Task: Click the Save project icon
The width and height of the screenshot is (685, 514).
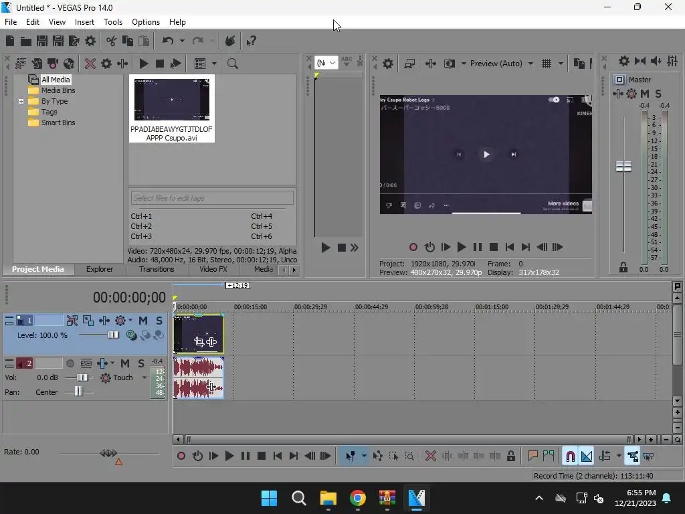Action: click(42, 41)
